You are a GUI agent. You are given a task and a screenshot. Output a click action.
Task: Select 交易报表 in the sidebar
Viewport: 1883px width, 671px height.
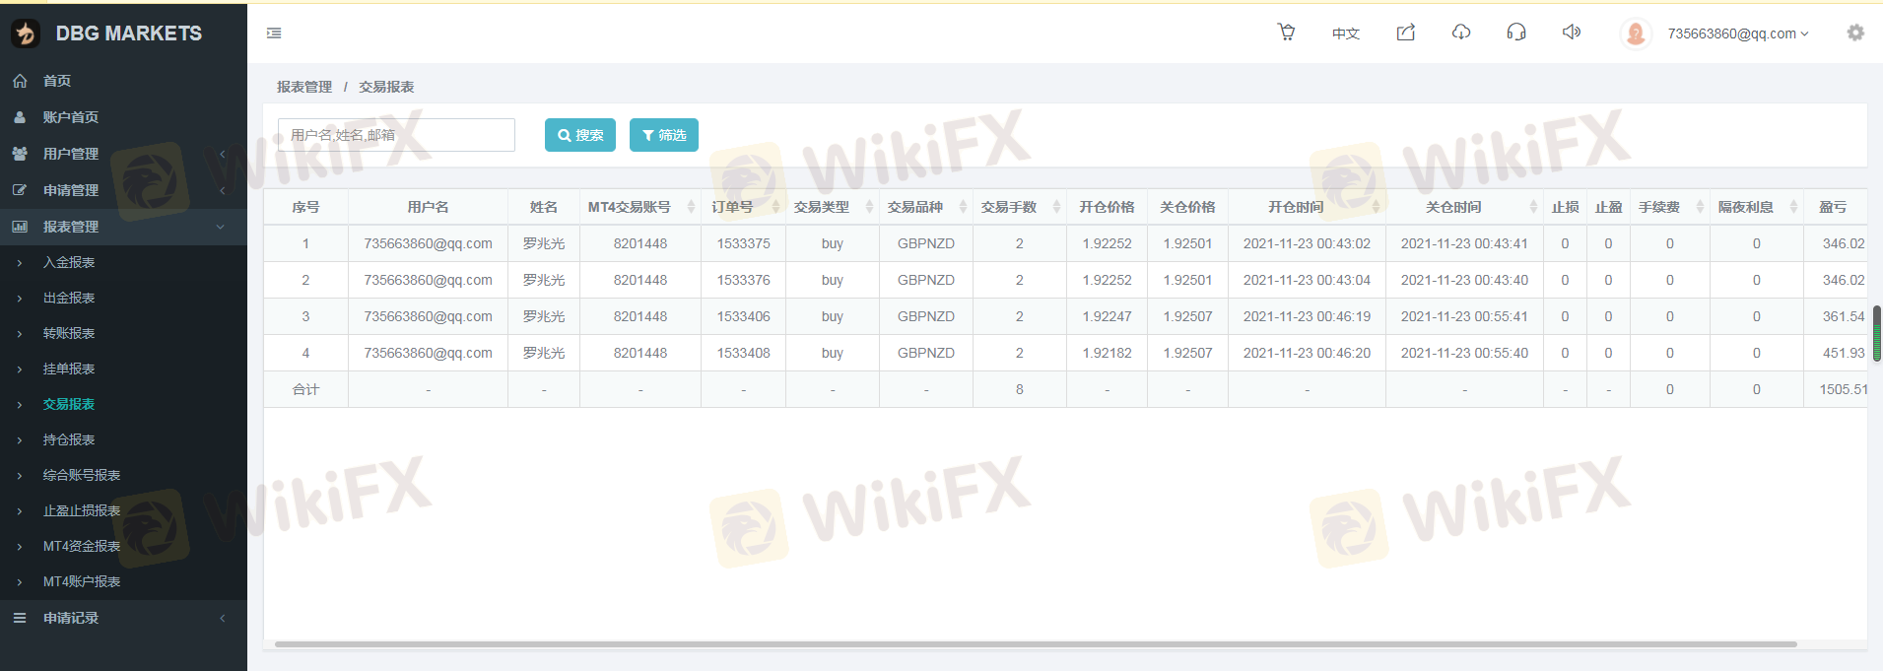point(69,404)
